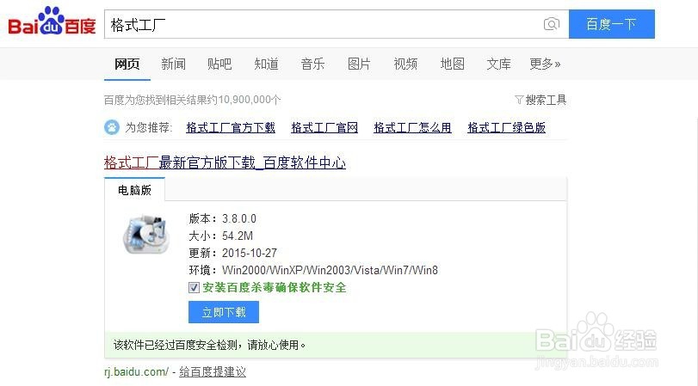Open the 视频 tab
698x386 pixels.
pyautogui.click(x=405, y=64)
